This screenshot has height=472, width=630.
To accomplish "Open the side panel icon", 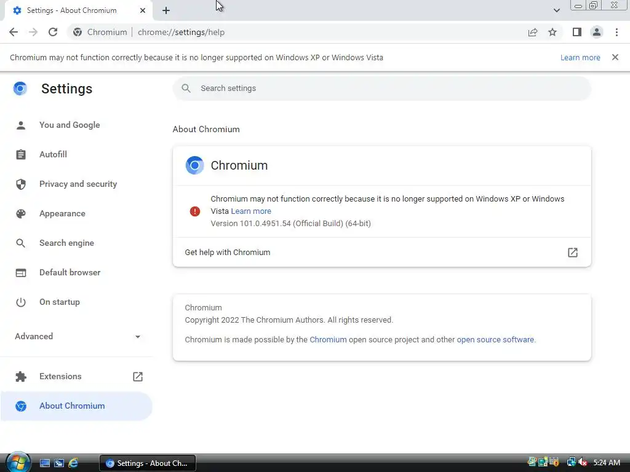I will click(577, 32).
